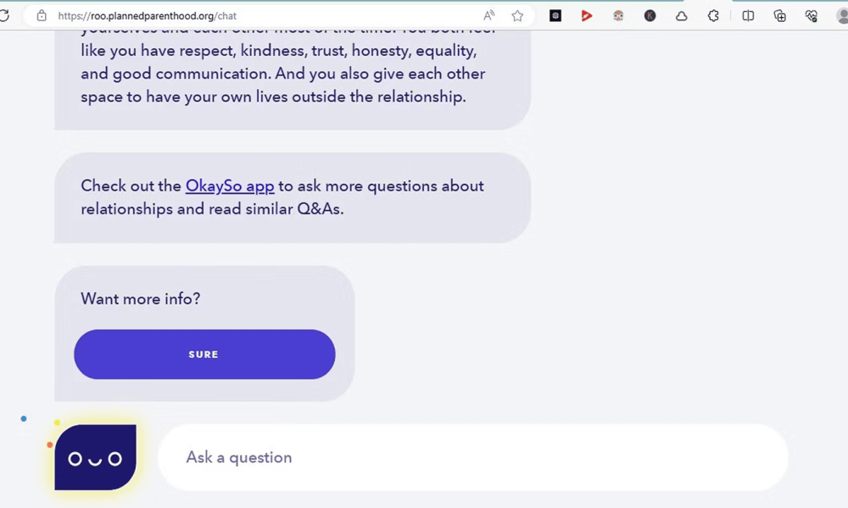Click the URL in address bar
The height and width of the screenshot is (508, 848).
pos(147,15)
